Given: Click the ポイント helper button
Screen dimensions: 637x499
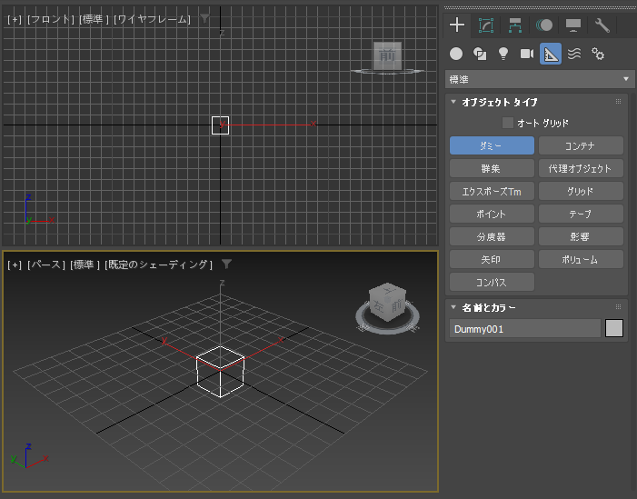Looking at the screenshot, I should [492, 214].
